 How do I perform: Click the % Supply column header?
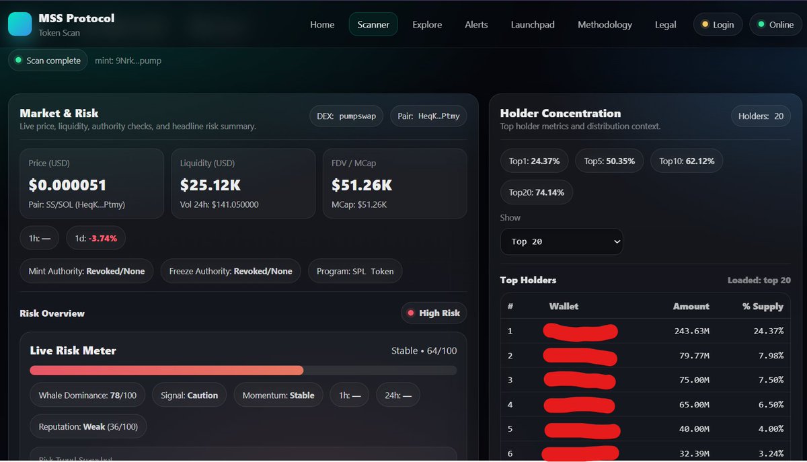click(x=763, y=306)
